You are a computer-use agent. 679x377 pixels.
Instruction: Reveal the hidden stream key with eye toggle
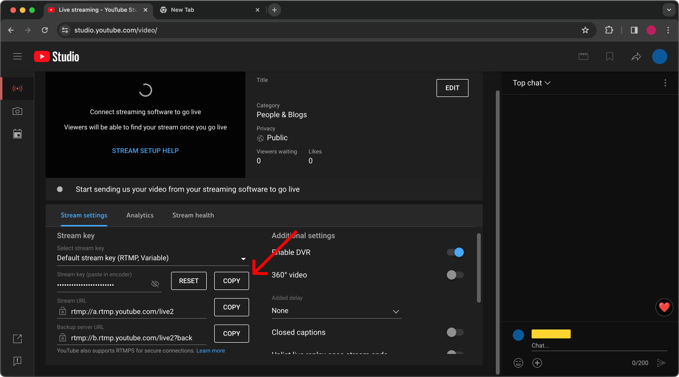155,283
